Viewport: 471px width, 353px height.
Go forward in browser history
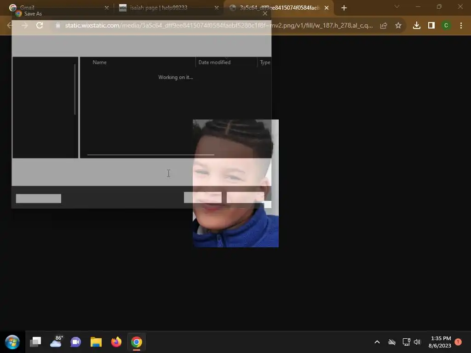click(25, 26)
